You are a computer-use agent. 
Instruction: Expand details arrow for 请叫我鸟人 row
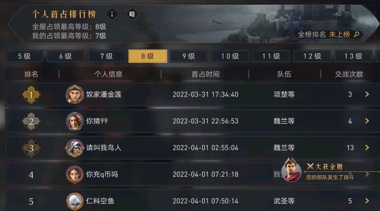[x=367, y=148]
